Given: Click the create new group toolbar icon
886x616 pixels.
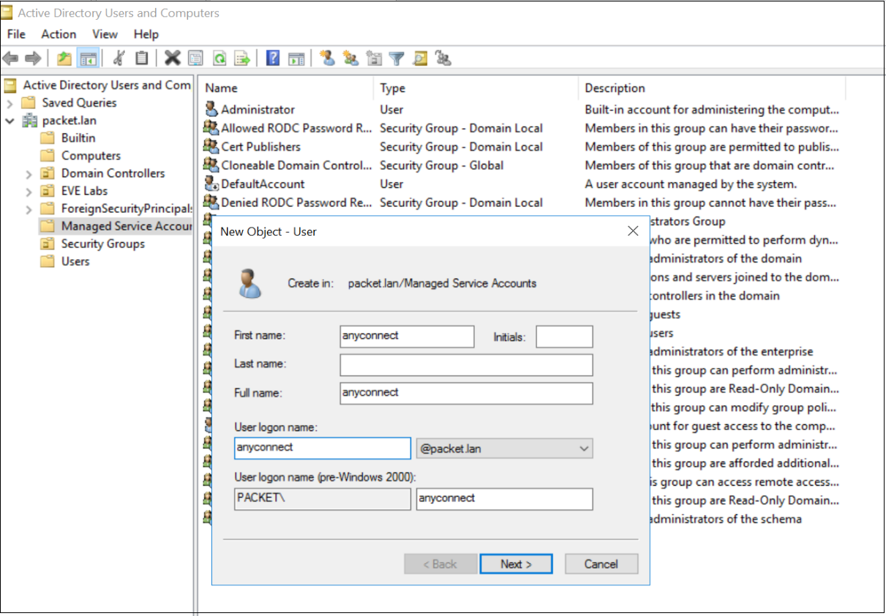Looking at the screenshot, I should coord(350,59).
